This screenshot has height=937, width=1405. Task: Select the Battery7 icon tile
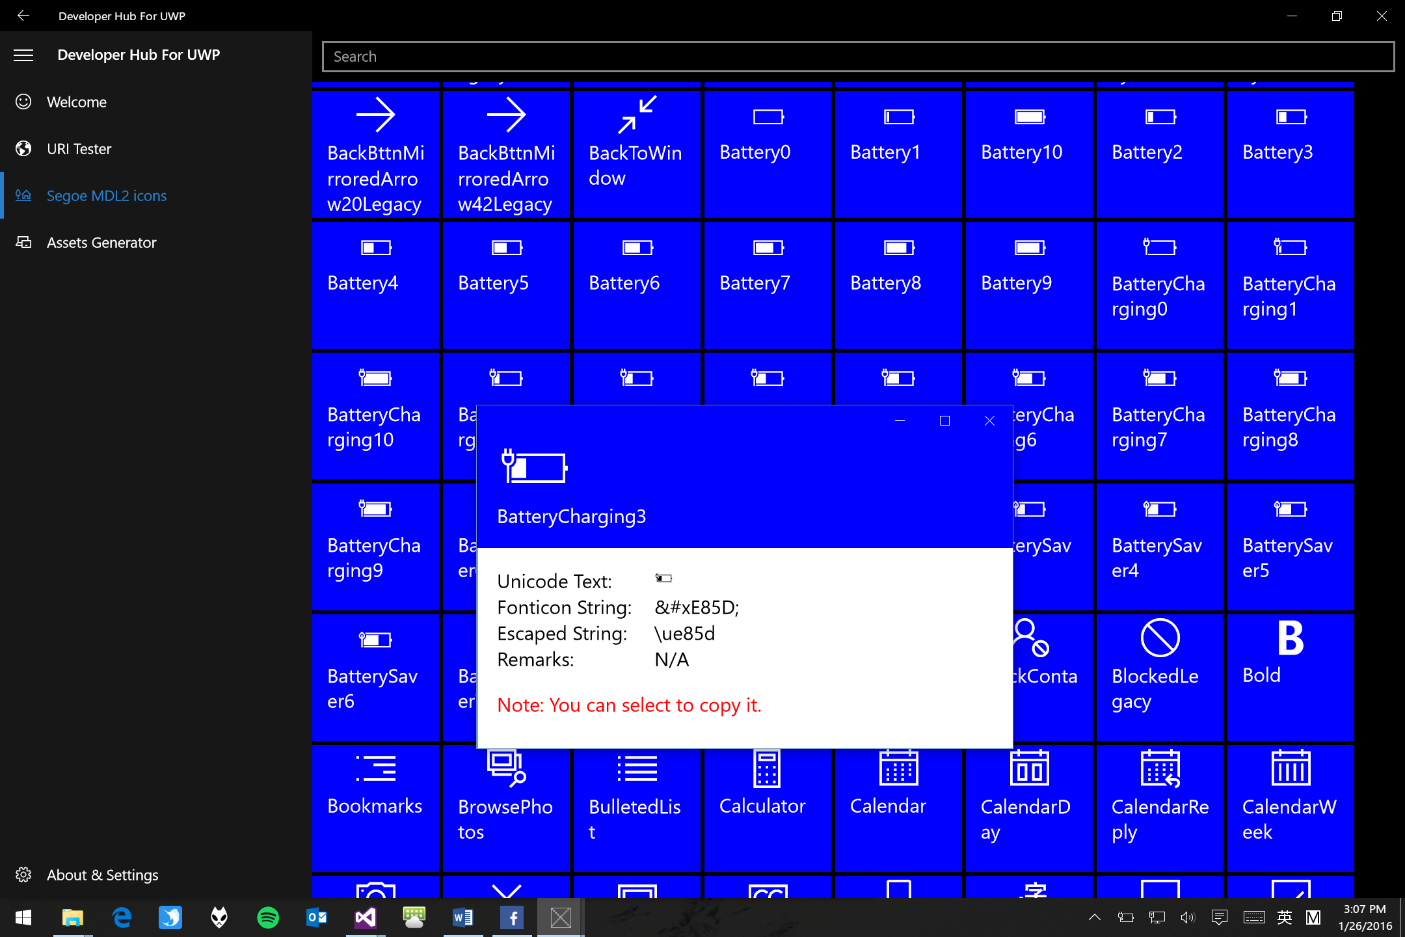(768, 285)
